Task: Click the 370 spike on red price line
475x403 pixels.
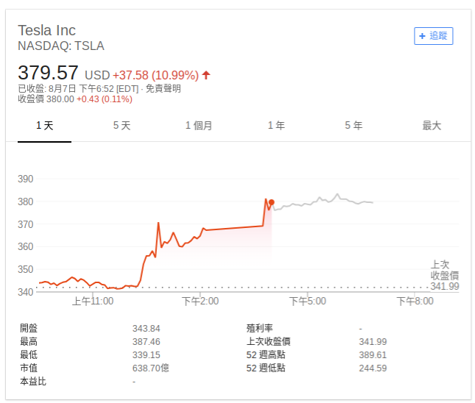Action: [x=158, y=224]
